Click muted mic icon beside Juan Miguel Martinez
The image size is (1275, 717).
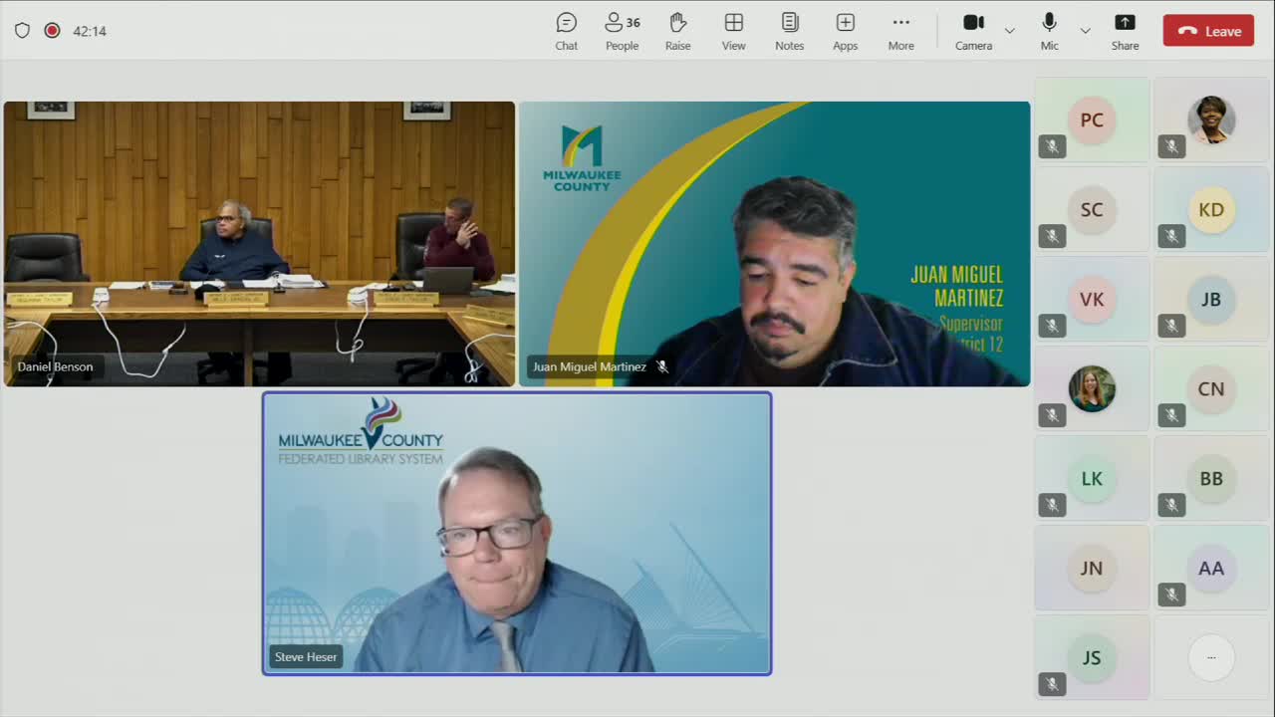662,366
